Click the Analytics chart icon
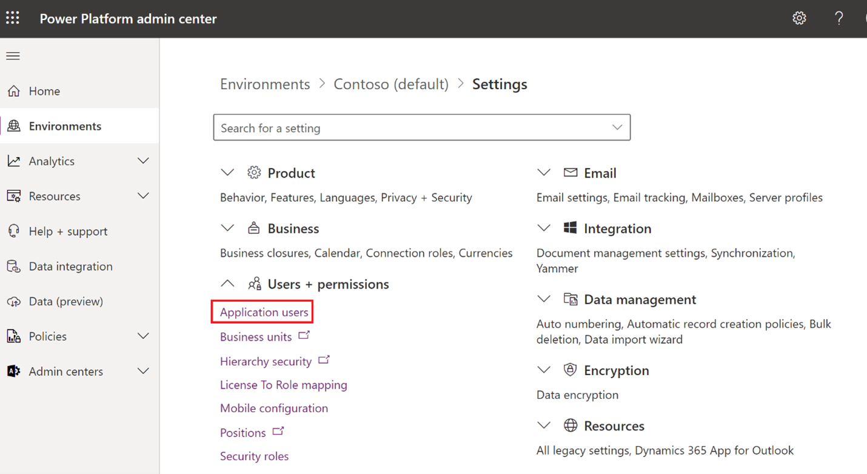The height and width of the screenshot is (474, 867). click(x=13, y=161)
